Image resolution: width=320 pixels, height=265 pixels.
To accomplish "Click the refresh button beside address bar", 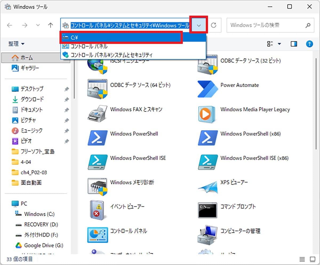I will point(214,25).
